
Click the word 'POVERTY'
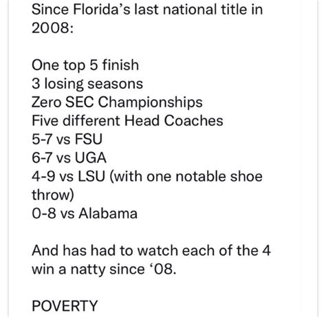pos(65,306)
